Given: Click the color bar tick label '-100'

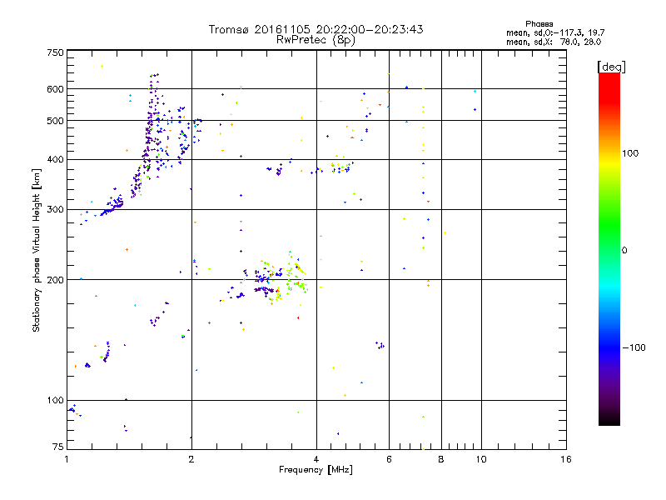Looking at the screenshot, I should pos(634,347).
